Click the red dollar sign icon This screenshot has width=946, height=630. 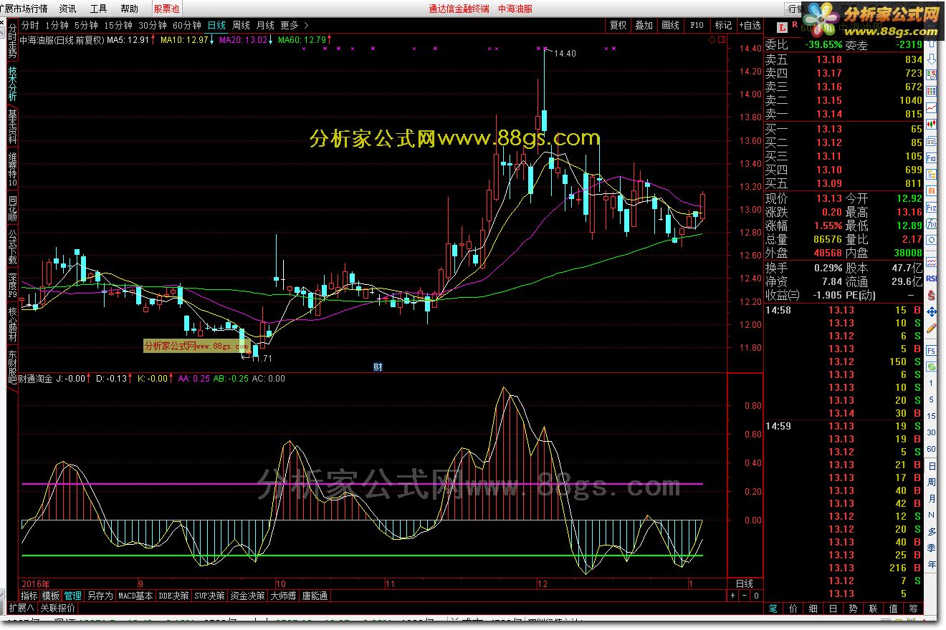[x=931, y=294]
